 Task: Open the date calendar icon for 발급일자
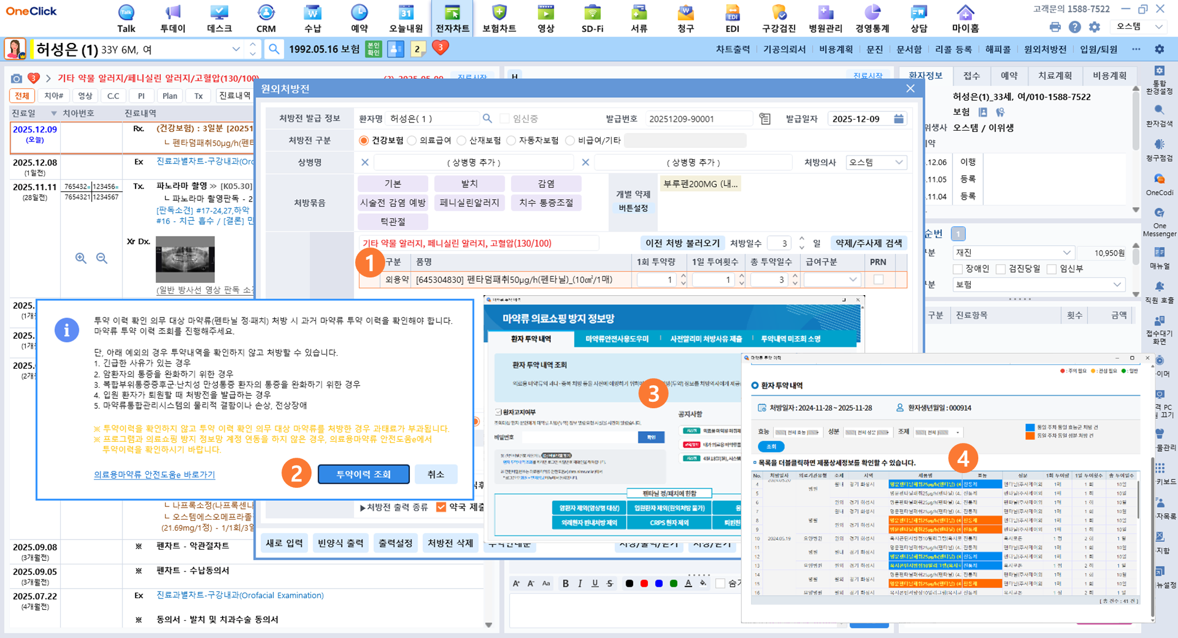[899, 119]
